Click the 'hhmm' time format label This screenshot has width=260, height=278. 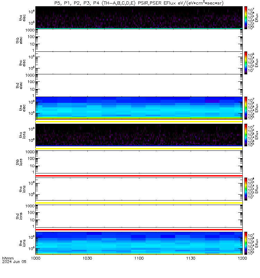(x=8, y=258)
